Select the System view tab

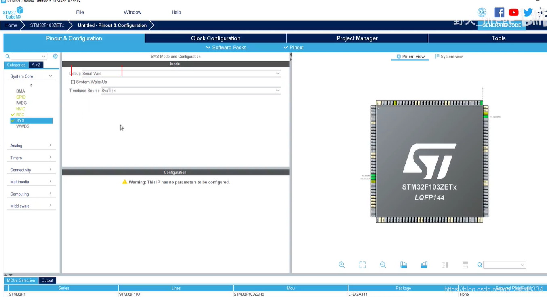pos(449,57)
